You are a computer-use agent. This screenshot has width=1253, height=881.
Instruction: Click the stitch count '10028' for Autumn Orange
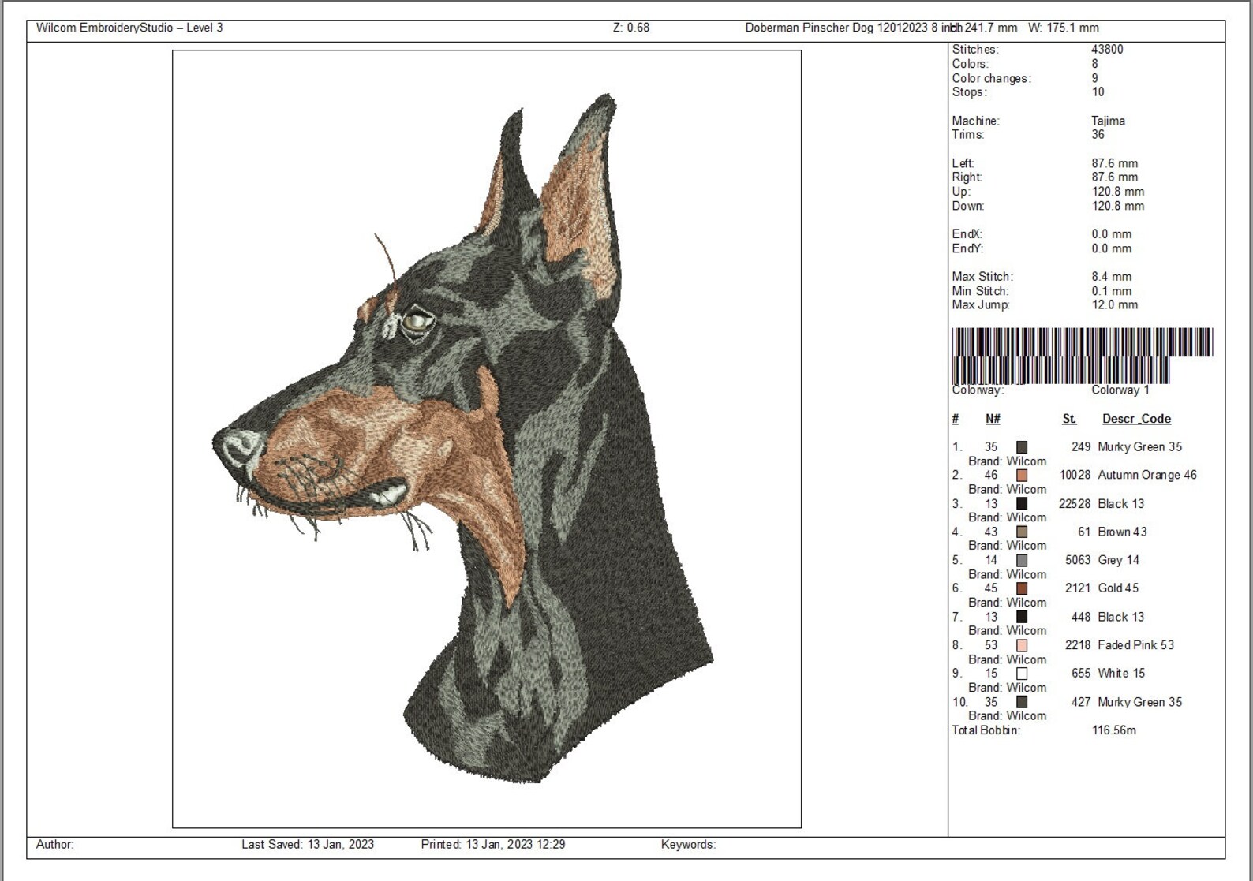tap(1075, 476)
